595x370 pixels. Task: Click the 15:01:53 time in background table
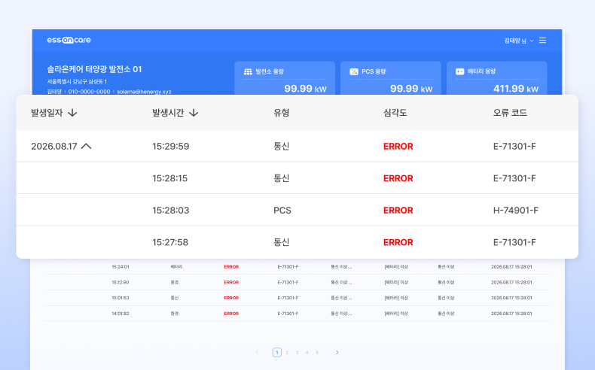[x=121, y=298]
